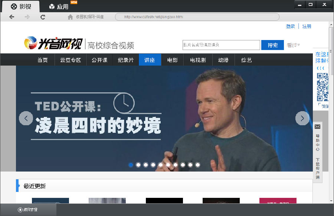Image resolution: width=334 pixels, height=216 pixels.
Task: Select 公开课 in the navigation bar
Action: (99, 60)
